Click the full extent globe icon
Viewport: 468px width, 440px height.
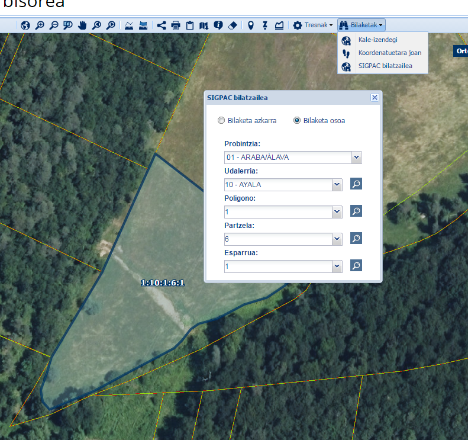point(25,25)
